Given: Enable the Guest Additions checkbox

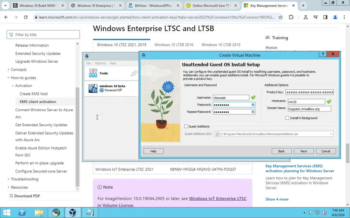Looking at the screenshot, I should pyautogui.click(x=186, y=126).
